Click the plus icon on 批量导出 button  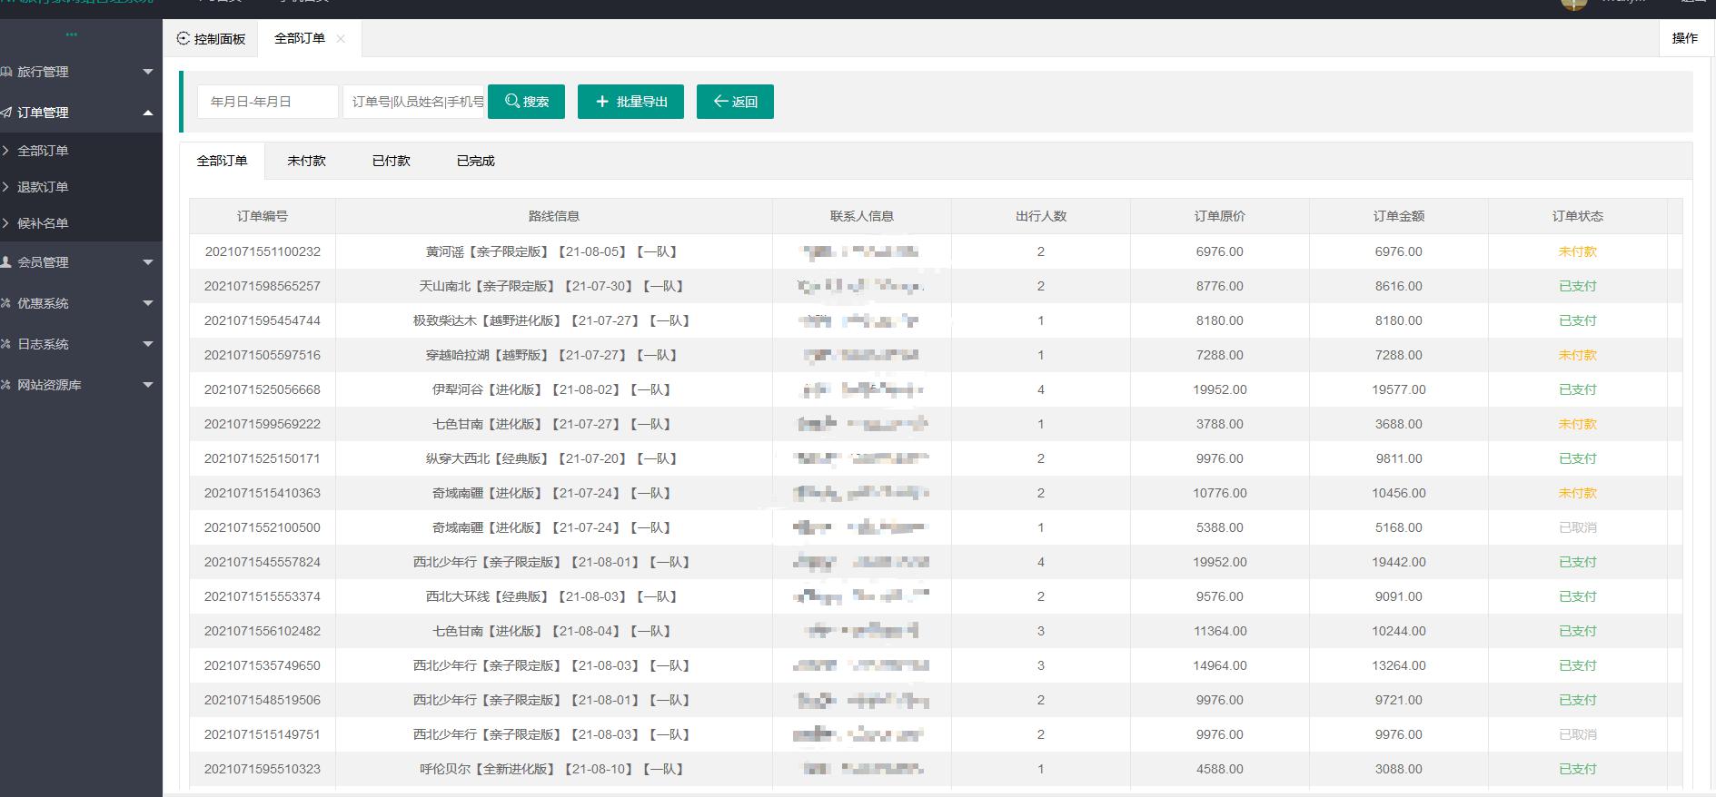pyautogui.click(x=602, y=102)
